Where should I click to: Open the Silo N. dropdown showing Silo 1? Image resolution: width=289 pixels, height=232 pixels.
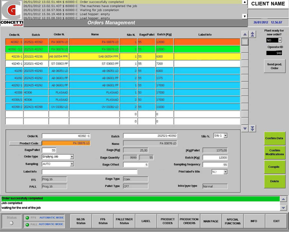(225, 136)
